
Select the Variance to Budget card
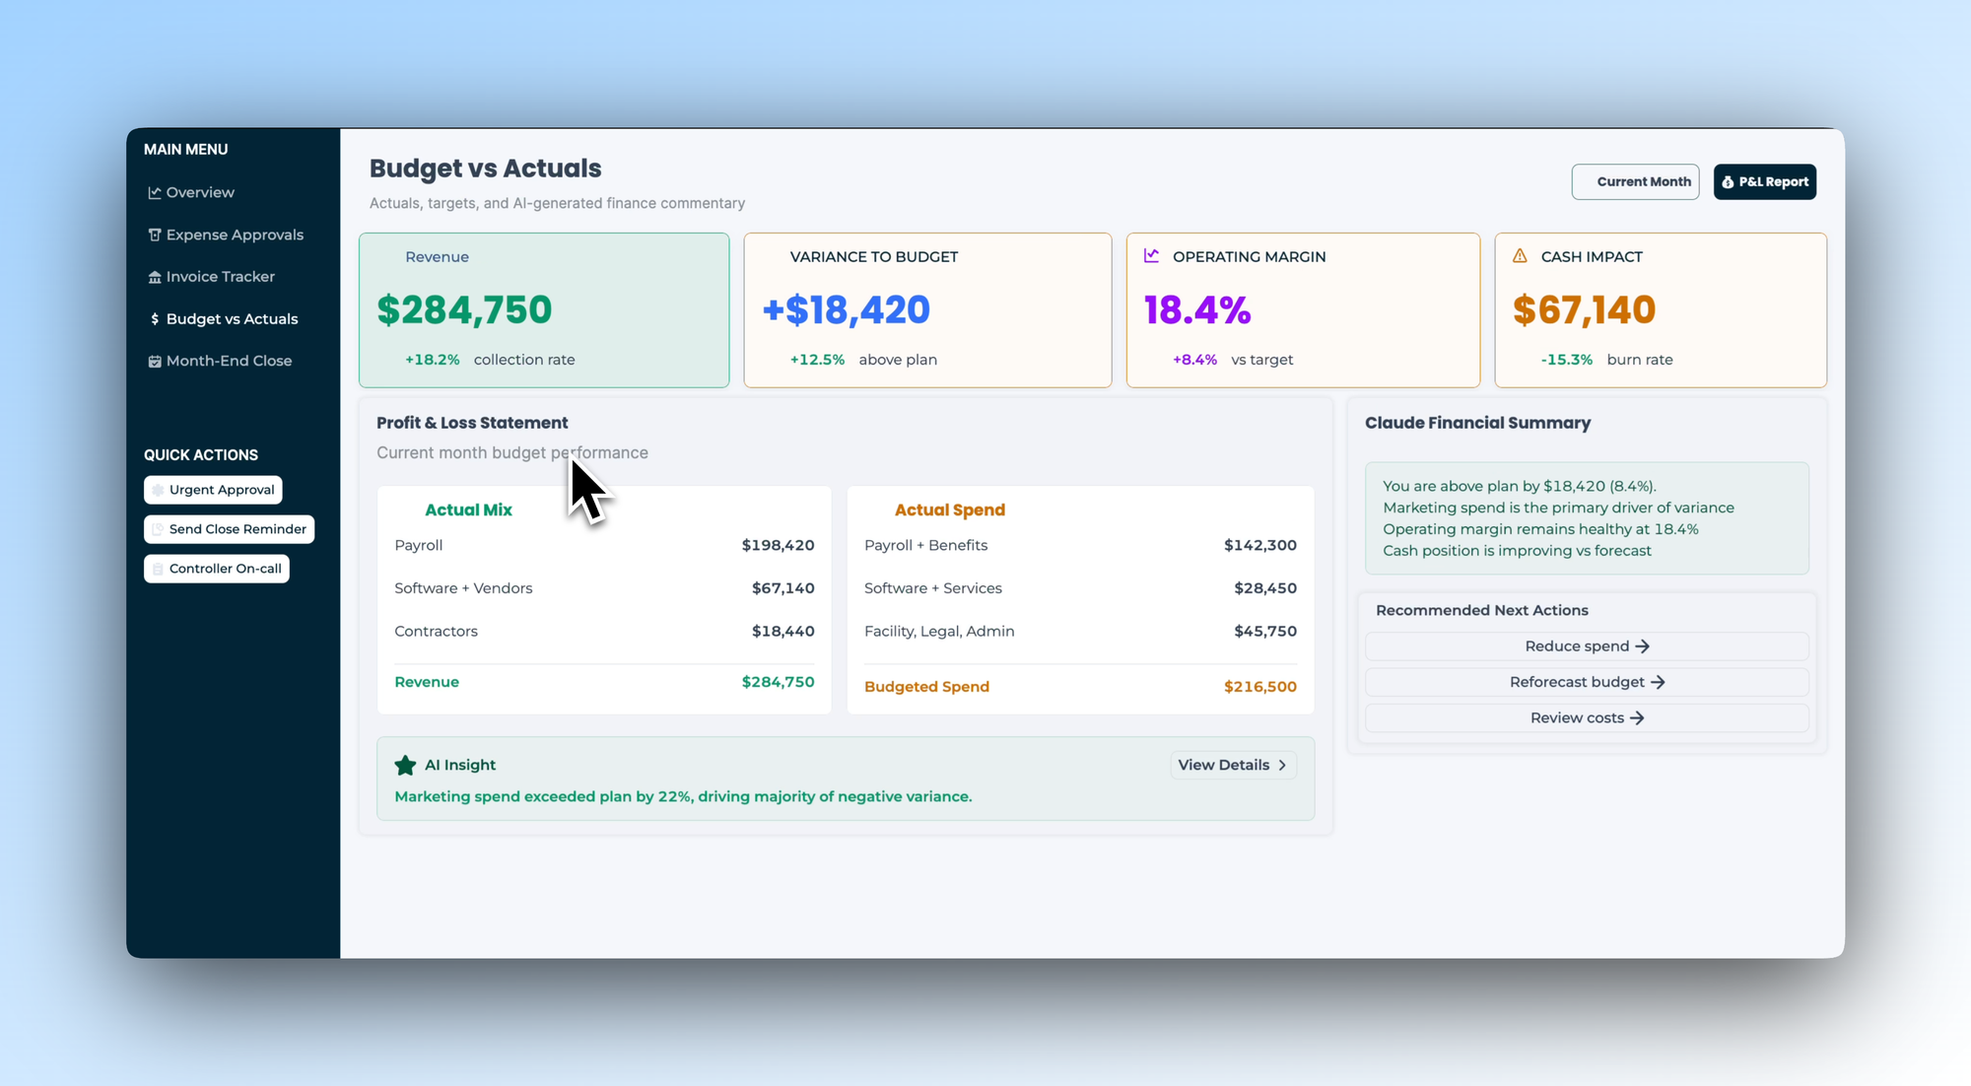[x=927, y=310]
